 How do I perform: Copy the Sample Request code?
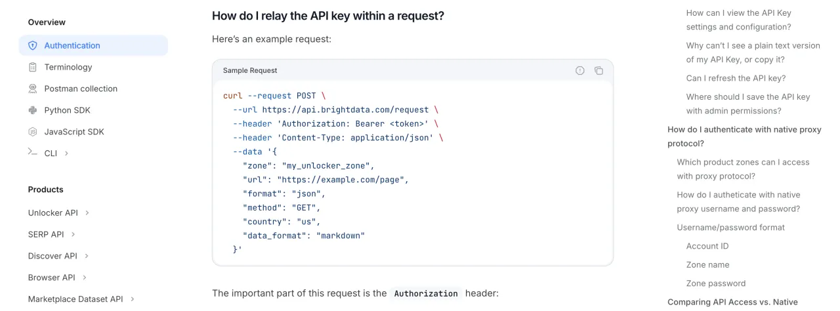[x=598, y=71]
